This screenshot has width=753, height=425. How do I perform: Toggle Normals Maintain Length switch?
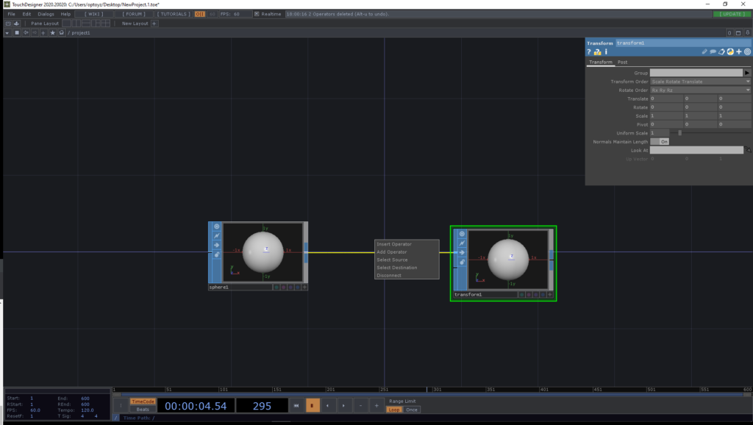(660, 141)
